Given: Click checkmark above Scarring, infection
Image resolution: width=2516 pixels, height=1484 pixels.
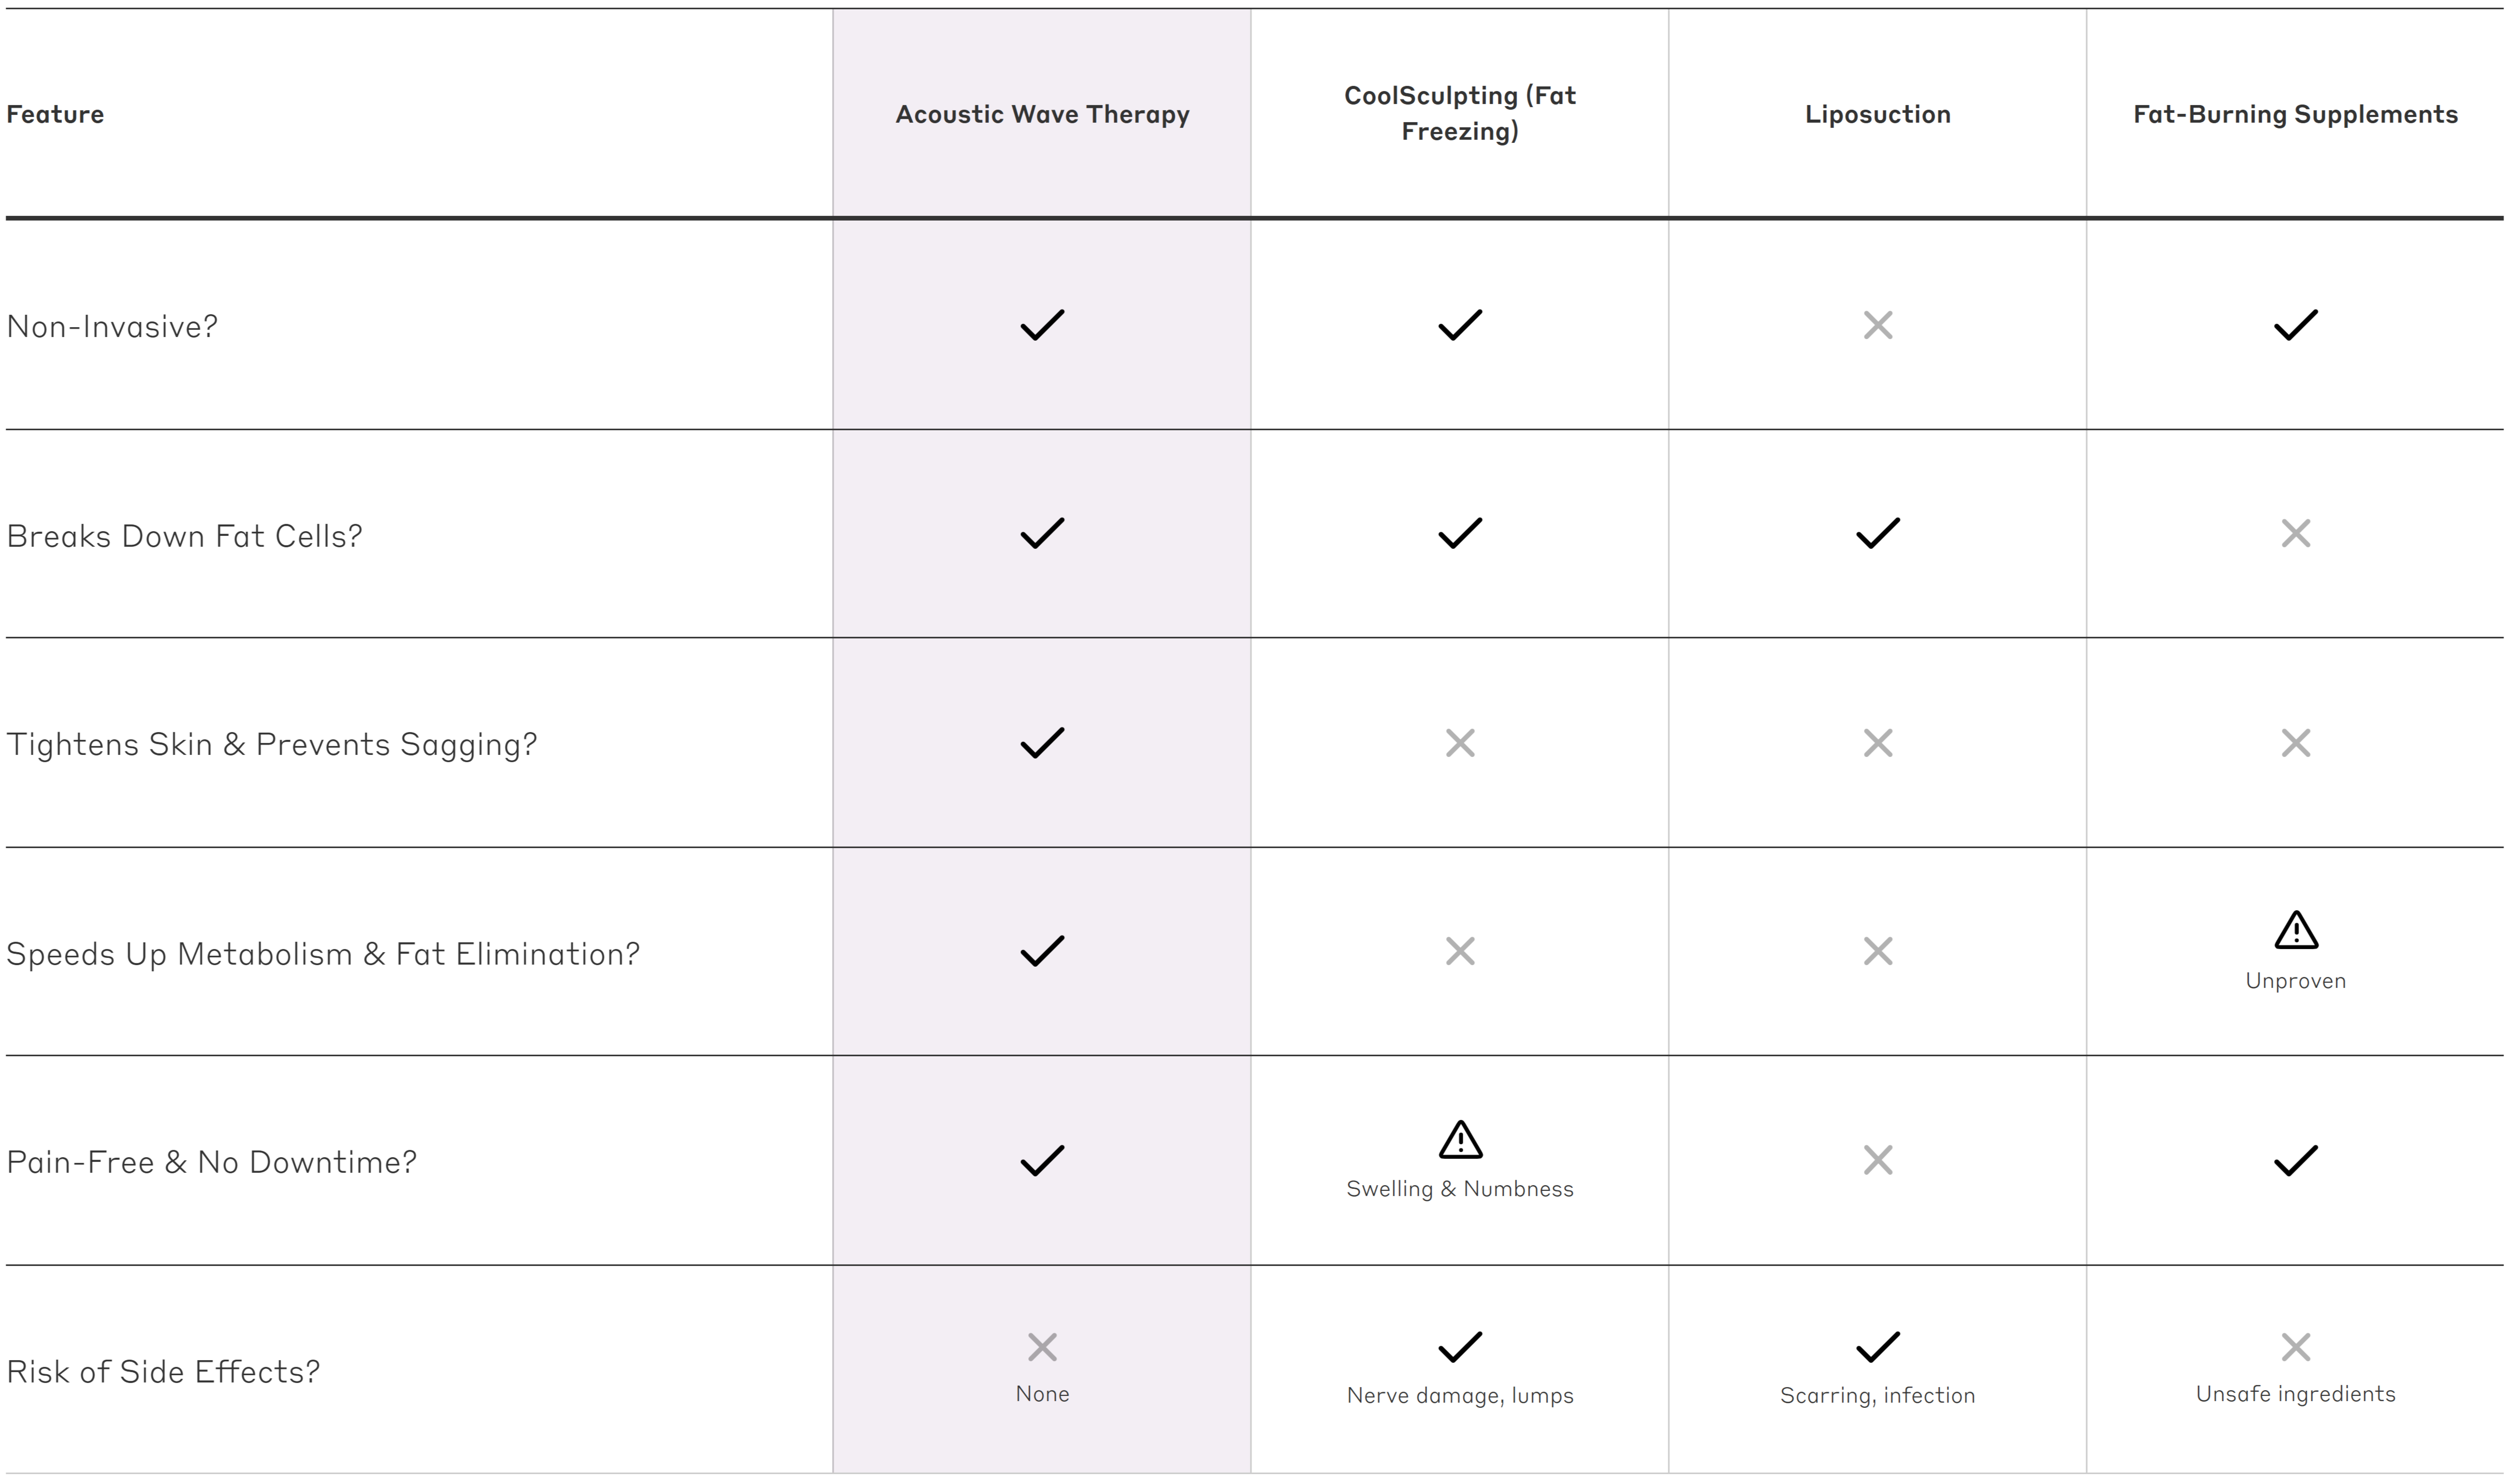Looking at the screenshot, I should [1877, 1347].
